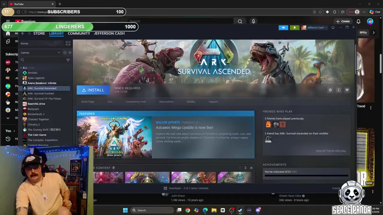The image size is (383, 215).
Task: Open the Guides link
Action: (191, 102)
